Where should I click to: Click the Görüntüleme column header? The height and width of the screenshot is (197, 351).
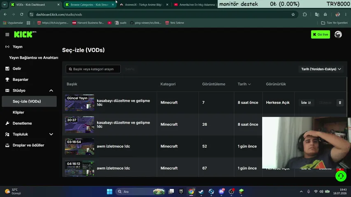(x=214, y=84)
